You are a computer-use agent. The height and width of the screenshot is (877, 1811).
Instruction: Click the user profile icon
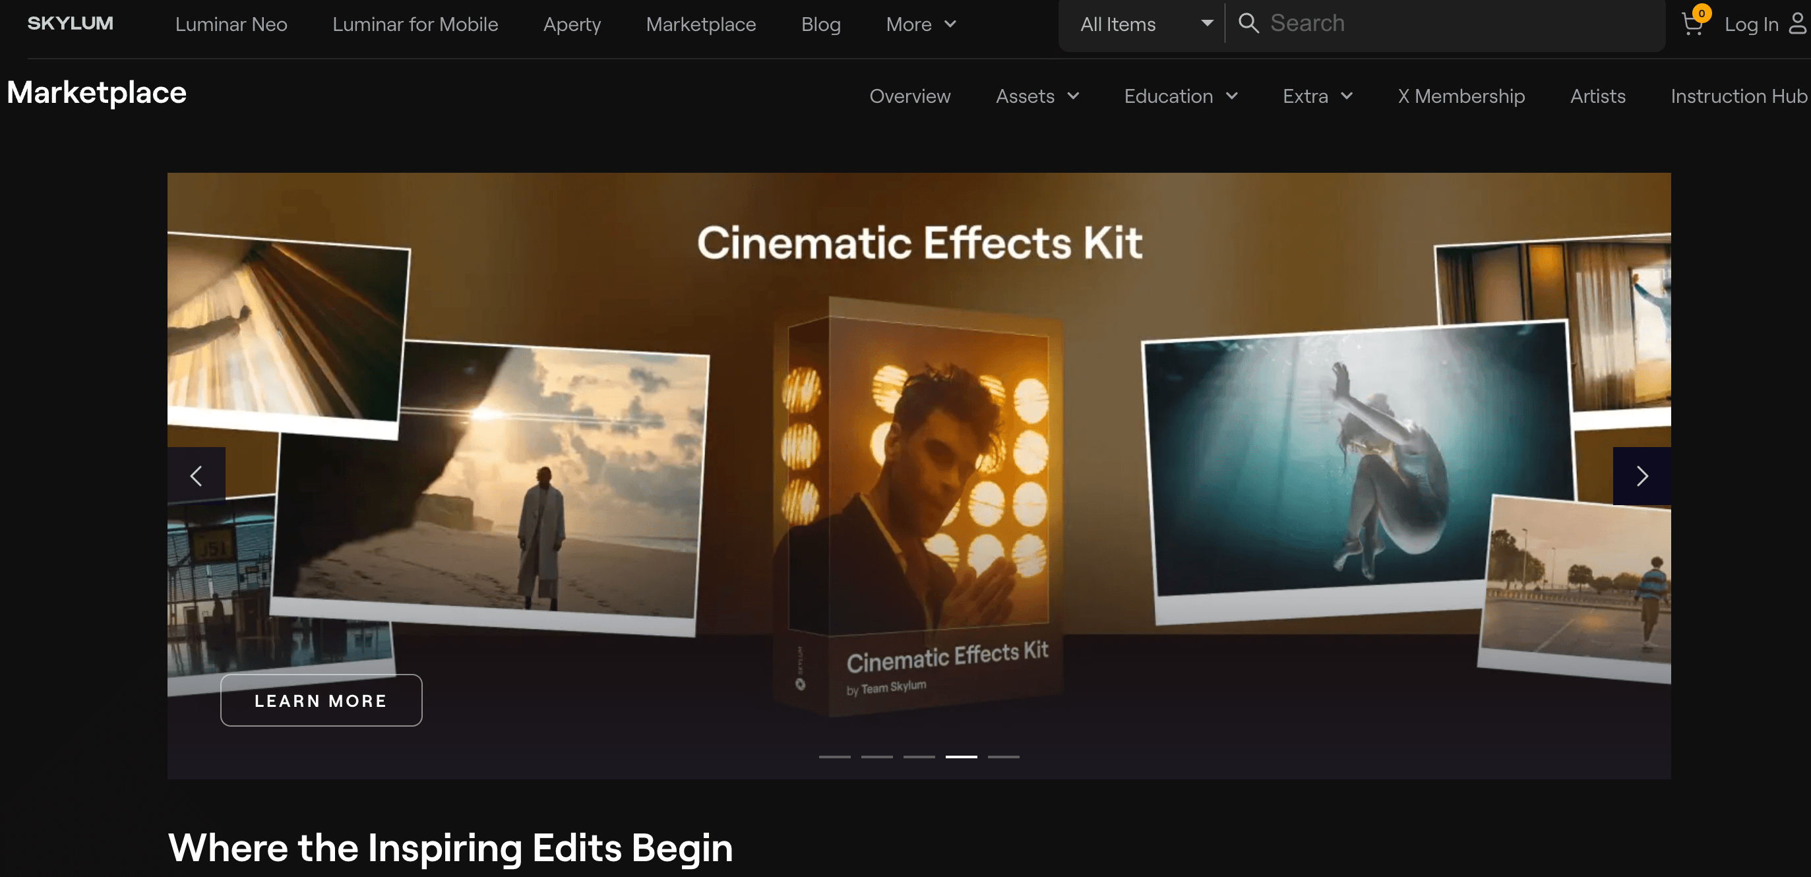(1798, 24)
